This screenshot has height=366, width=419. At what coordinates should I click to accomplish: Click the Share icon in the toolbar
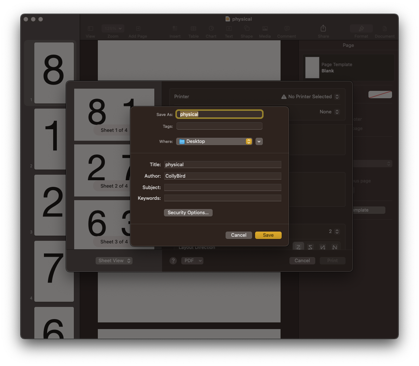[x=323, y=29]
